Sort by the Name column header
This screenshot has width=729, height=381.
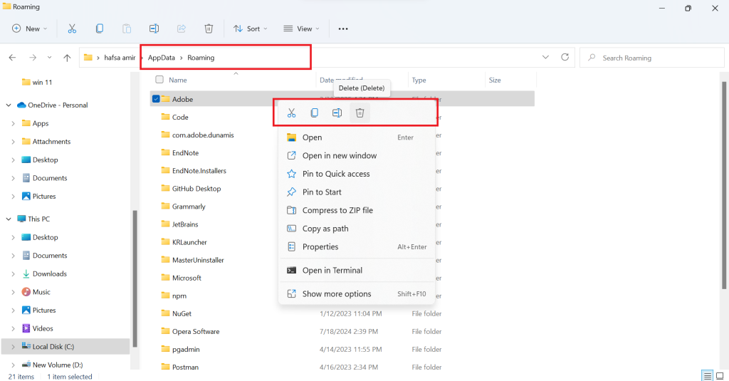[x=177, y=80]
